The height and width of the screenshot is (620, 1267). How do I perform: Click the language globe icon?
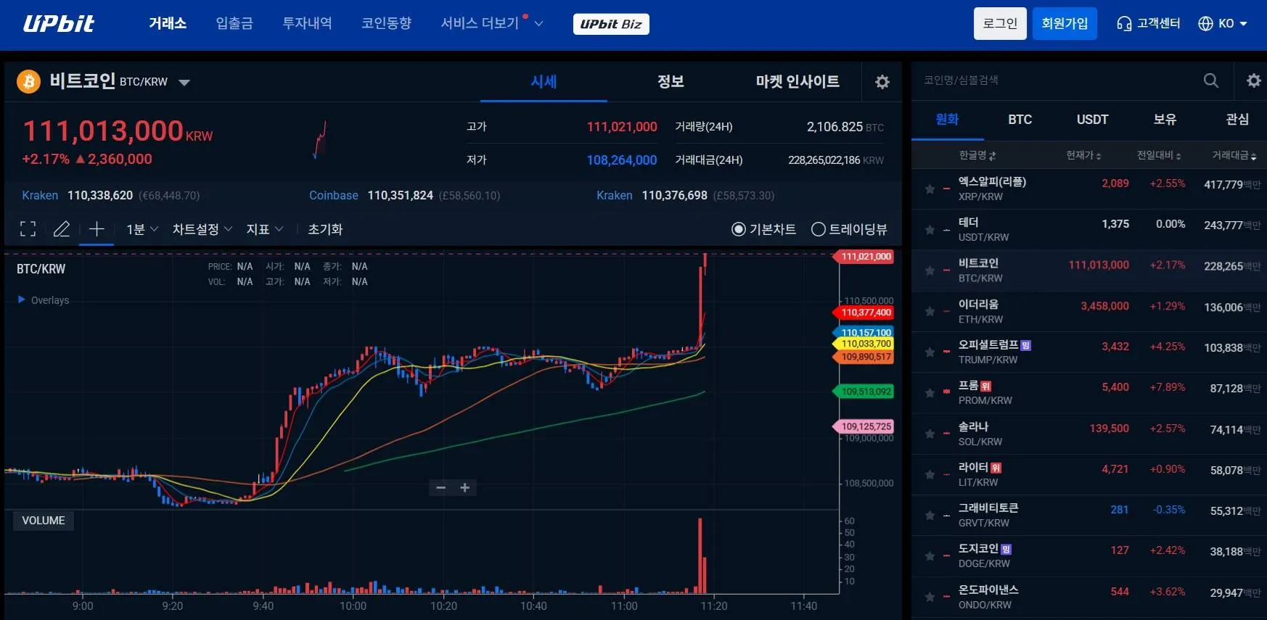click(1205, 24)
